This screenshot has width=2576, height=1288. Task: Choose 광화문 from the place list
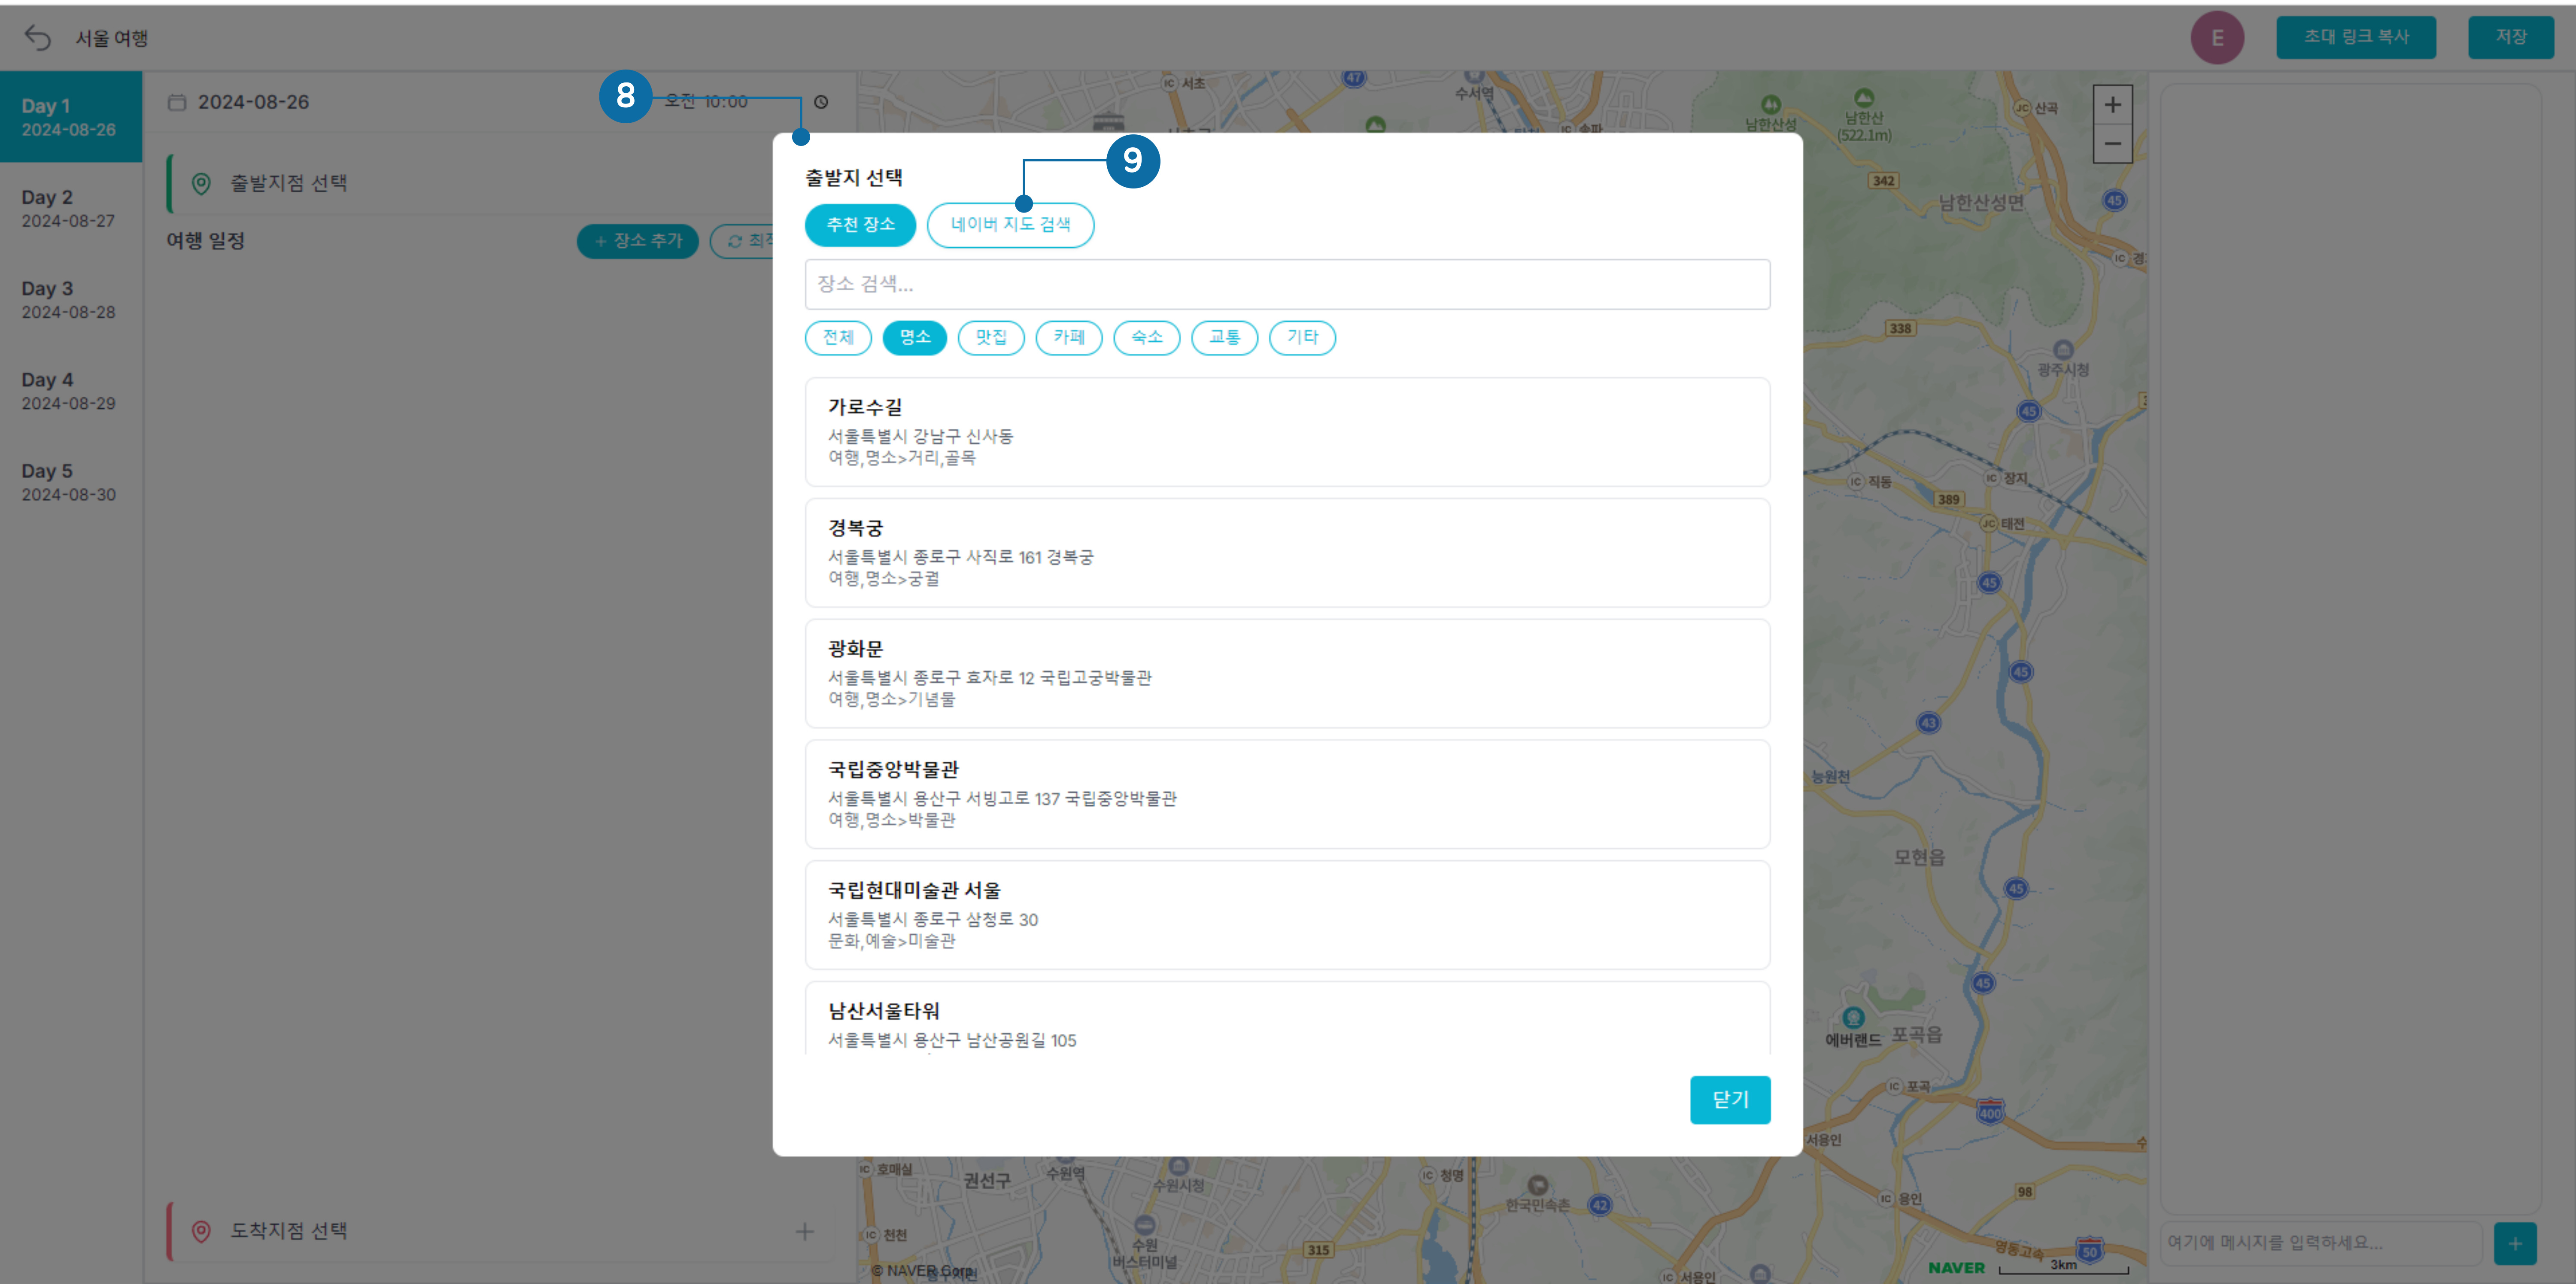[x=1287, y=674]
